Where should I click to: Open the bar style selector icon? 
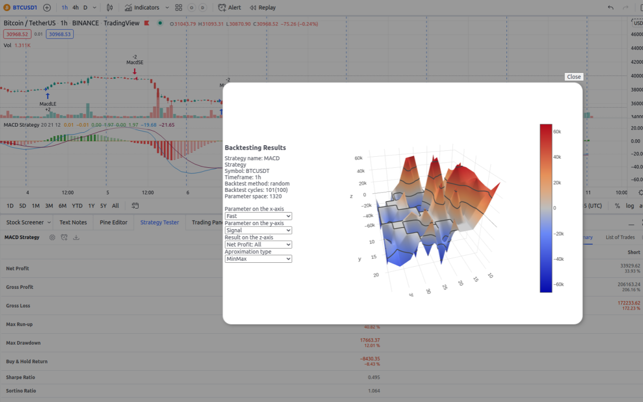pyautogui.click(x=110, y=7)
